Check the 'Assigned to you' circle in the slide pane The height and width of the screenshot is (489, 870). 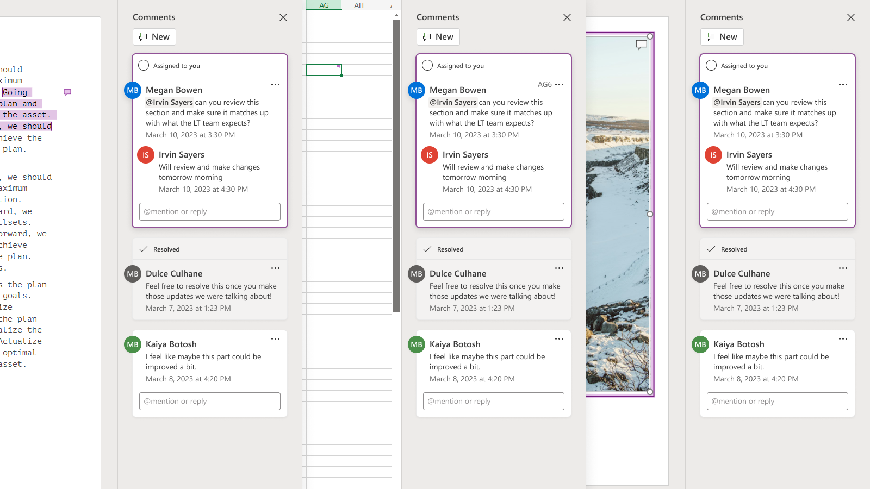point(711,66)
